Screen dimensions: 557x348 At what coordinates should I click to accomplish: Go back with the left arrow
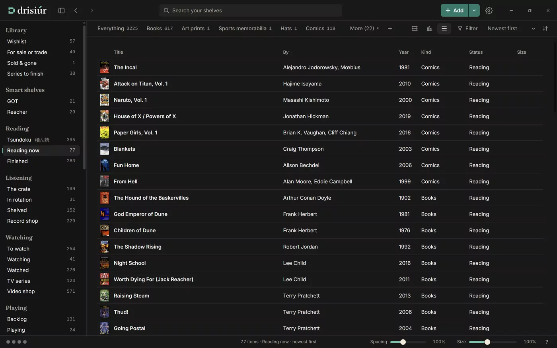76,10
